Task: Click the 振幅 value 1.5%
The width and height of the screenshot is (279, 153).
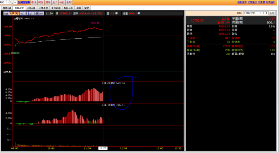Action: click(272, 26)
